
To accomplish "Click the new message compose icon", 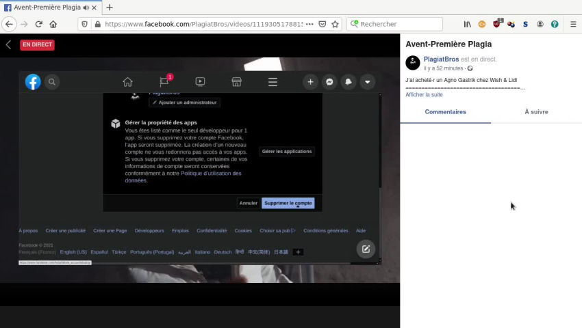I will (x=366, y=249).
